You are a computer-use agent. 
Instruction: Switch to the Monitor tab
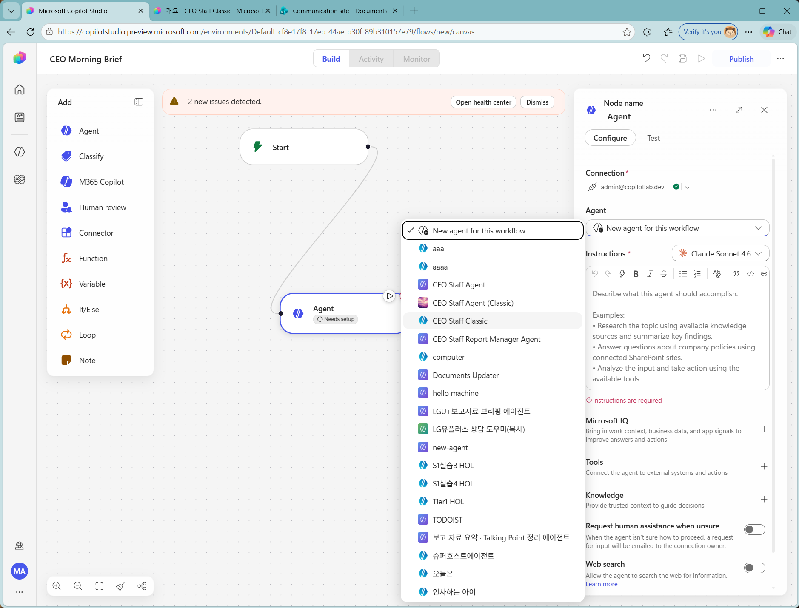[417, 59]
